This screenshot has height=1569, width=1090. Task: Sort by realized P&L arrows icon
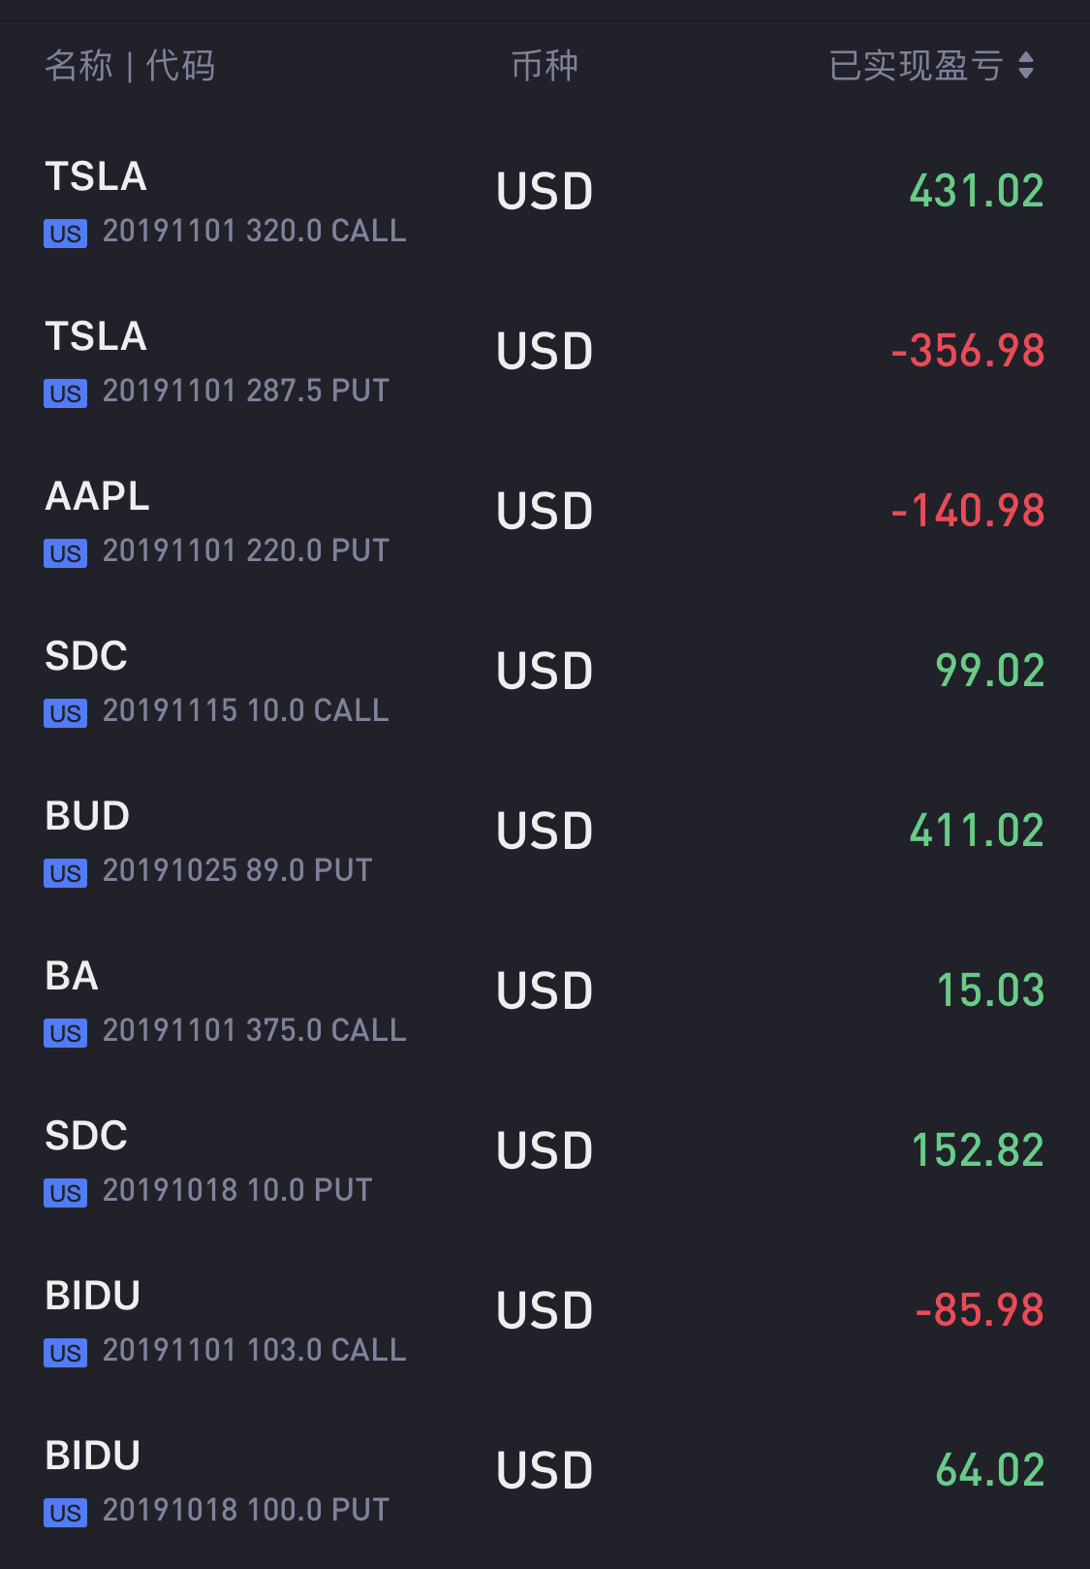coord(1026,66)
